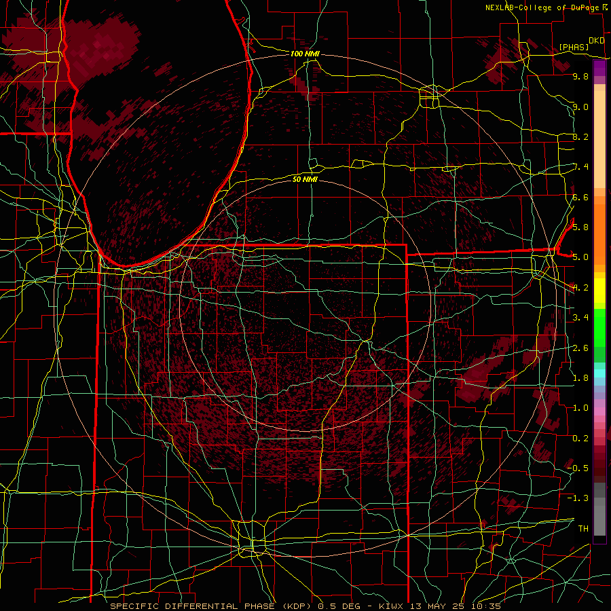Pick the cyan segment of the color bar
The image size is (611, 611).
[x=599, y=373]
